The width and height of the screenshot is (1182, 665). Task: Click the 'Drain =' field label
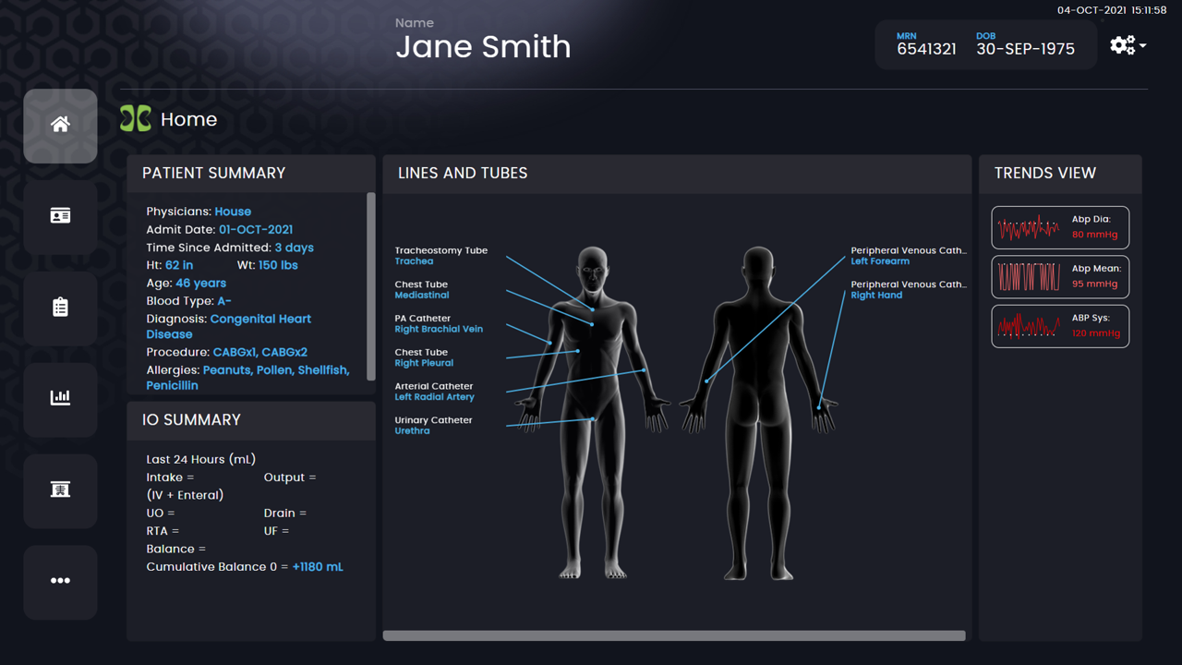285,513
